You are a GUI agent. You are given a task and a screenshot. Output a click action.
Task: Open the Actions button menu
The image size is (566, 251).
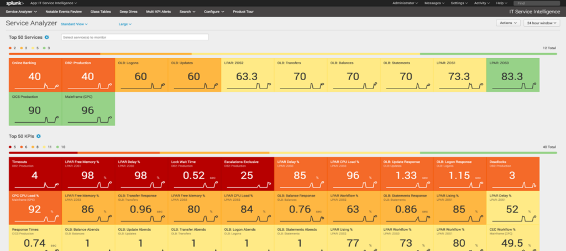(x=509, y=23)
